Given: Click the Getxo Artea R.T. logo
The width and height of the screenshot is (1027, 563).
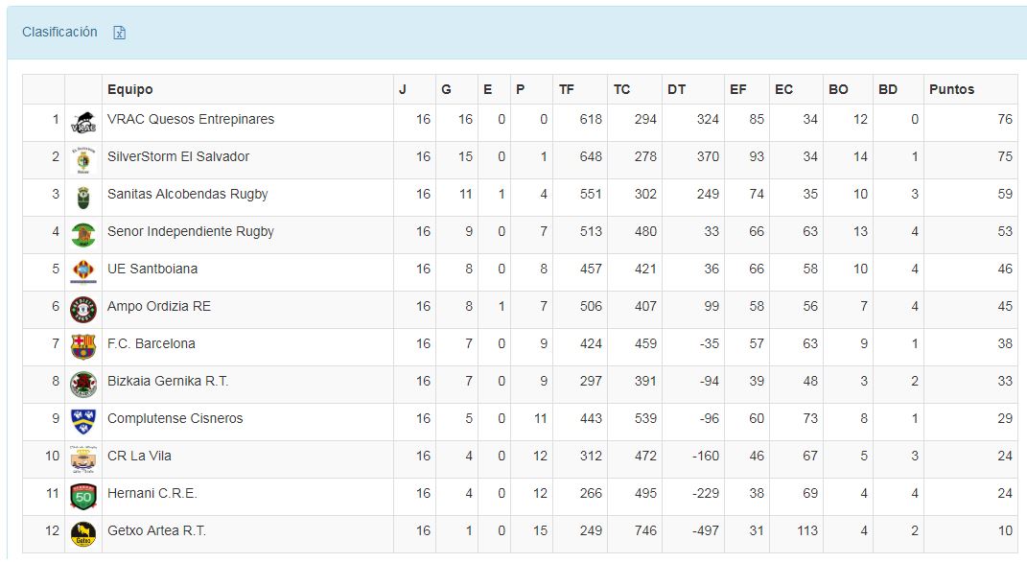Looking at the screenshot, I should click(83, 534).
